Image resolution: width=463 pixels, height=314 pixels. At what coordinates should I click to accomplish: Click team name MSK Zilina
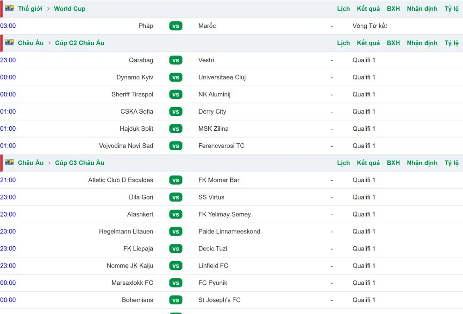213,129
